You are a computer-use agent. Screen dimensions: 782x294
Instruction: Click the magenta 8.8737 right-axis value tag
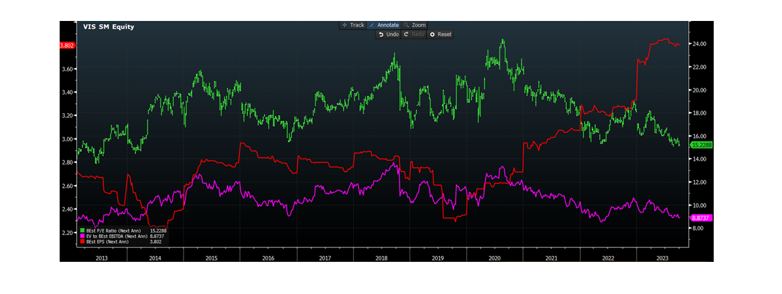point(702,217)
